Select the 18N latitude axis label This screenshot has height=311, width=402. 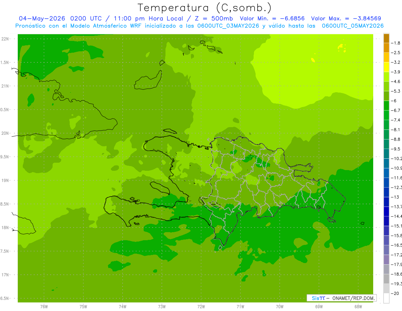tap(5, 228)
